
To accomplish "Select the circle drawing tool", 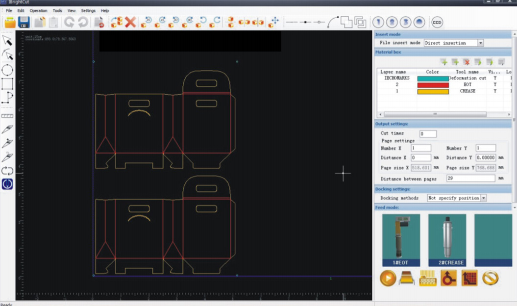I will coord(7,70).
